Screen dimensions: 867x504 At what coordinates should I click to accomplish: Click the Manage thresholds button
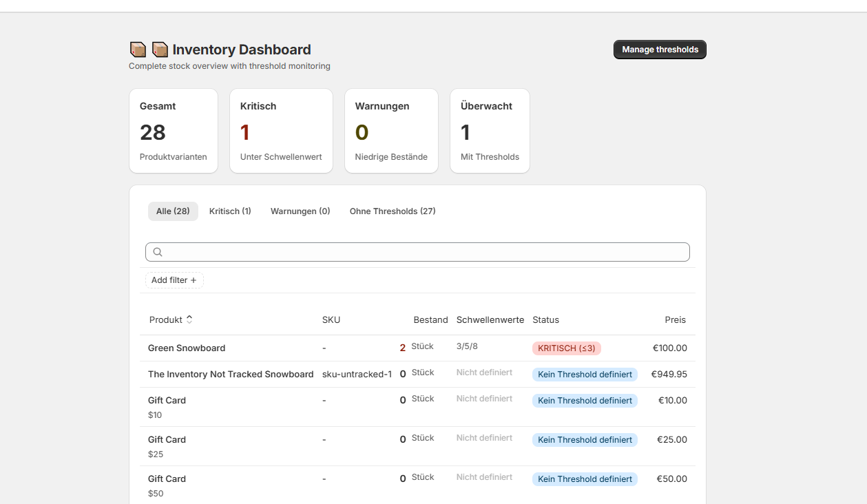coord(660,50)
